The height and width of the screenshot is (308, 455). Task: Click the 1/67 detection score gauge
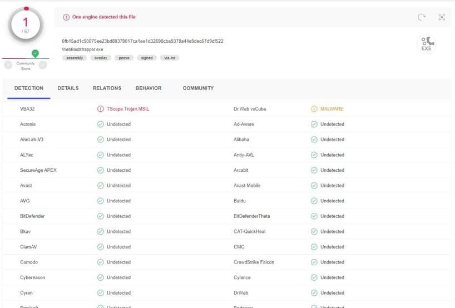(x=26, y=25)
